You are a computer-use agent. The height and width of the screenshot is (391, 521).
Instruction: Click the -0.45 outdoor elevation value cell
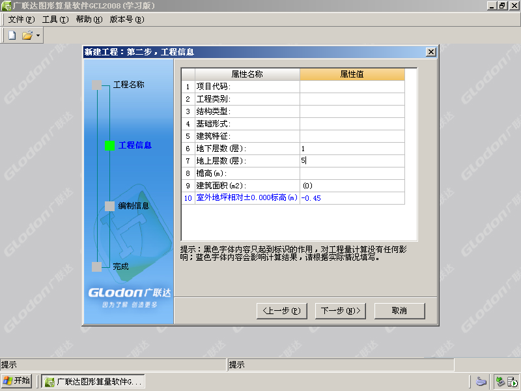(352, 198)
